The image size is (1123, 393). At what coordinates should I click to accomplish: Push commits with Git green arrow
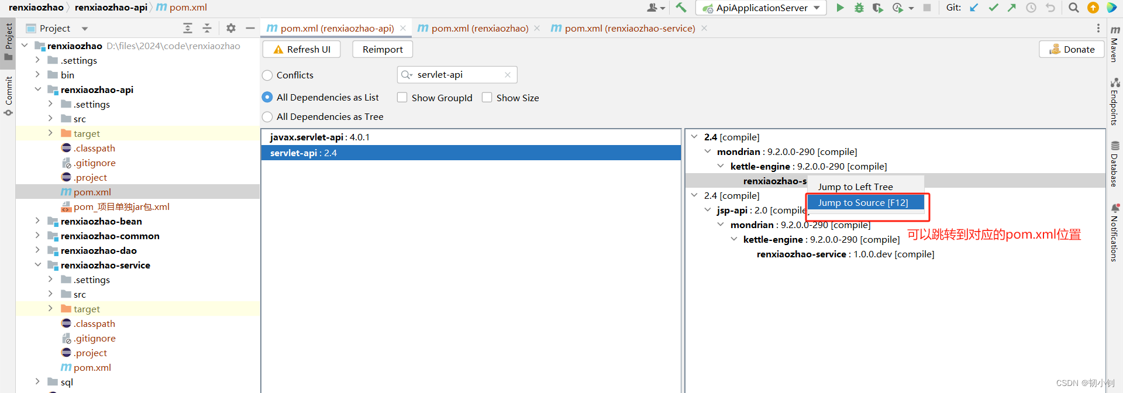click(x=1012, y=8)
